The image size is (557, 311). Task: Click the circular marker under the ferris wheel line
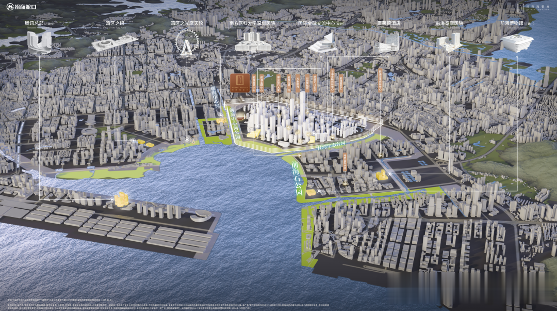187,140
